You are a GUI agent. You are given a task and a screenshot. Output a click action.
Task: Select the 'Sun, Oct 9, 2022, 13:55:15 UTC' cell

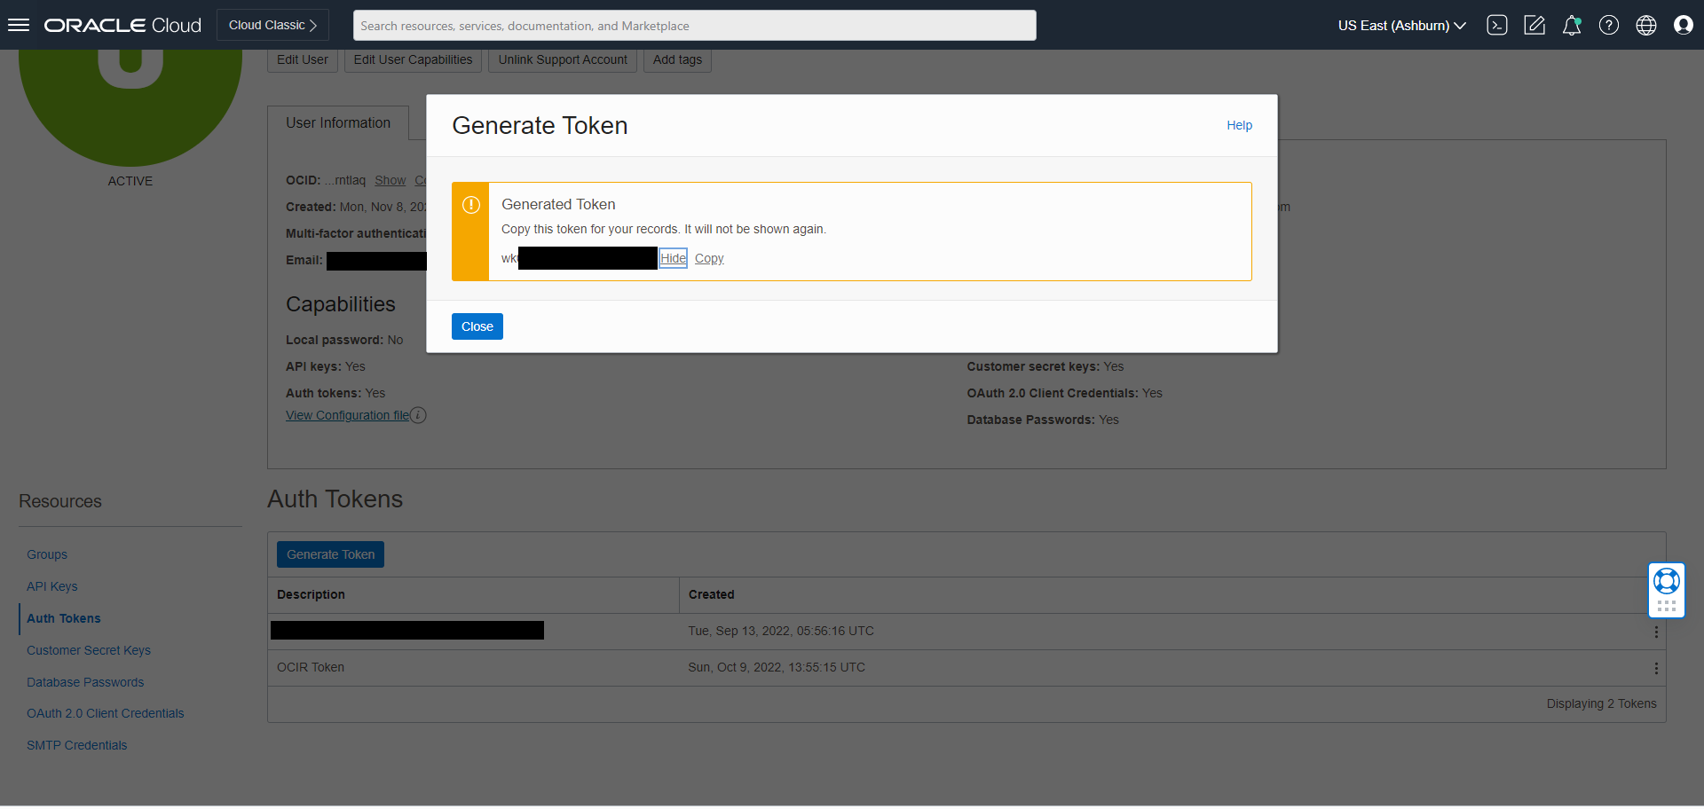777,667
